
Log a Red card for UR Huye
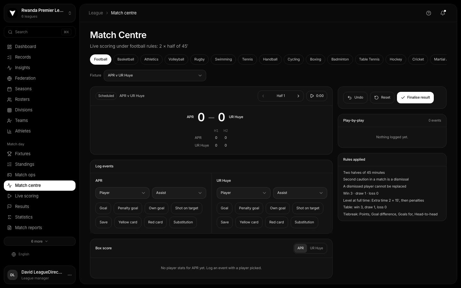(x=277, y=222)
